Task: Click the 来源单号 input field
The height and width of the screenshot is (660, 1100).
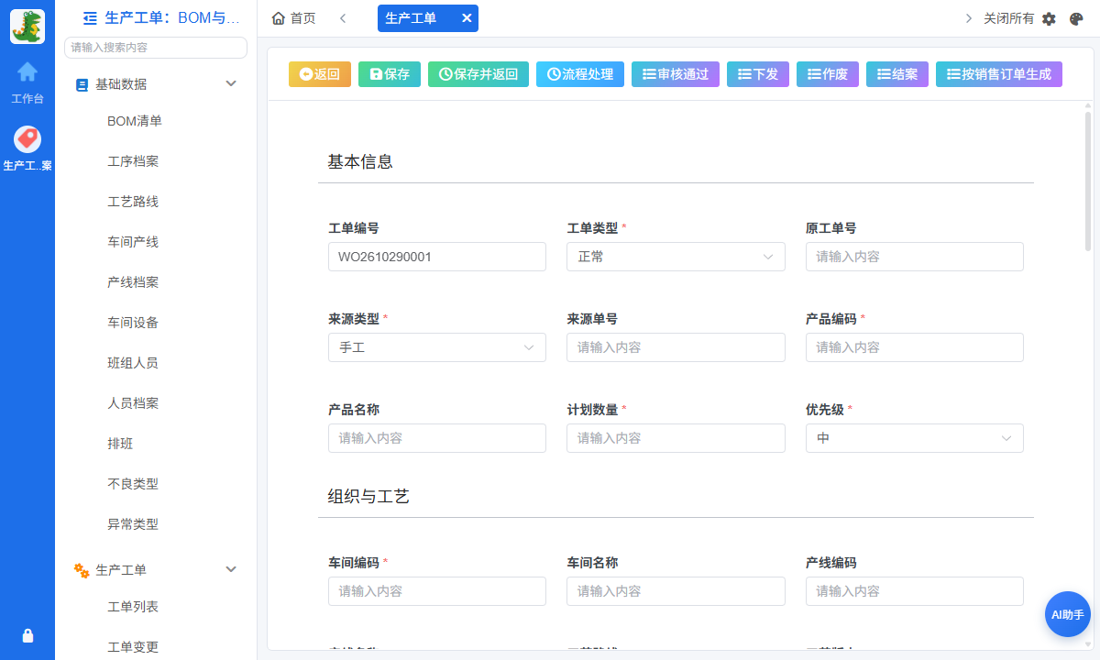Action: coord(676,347)
